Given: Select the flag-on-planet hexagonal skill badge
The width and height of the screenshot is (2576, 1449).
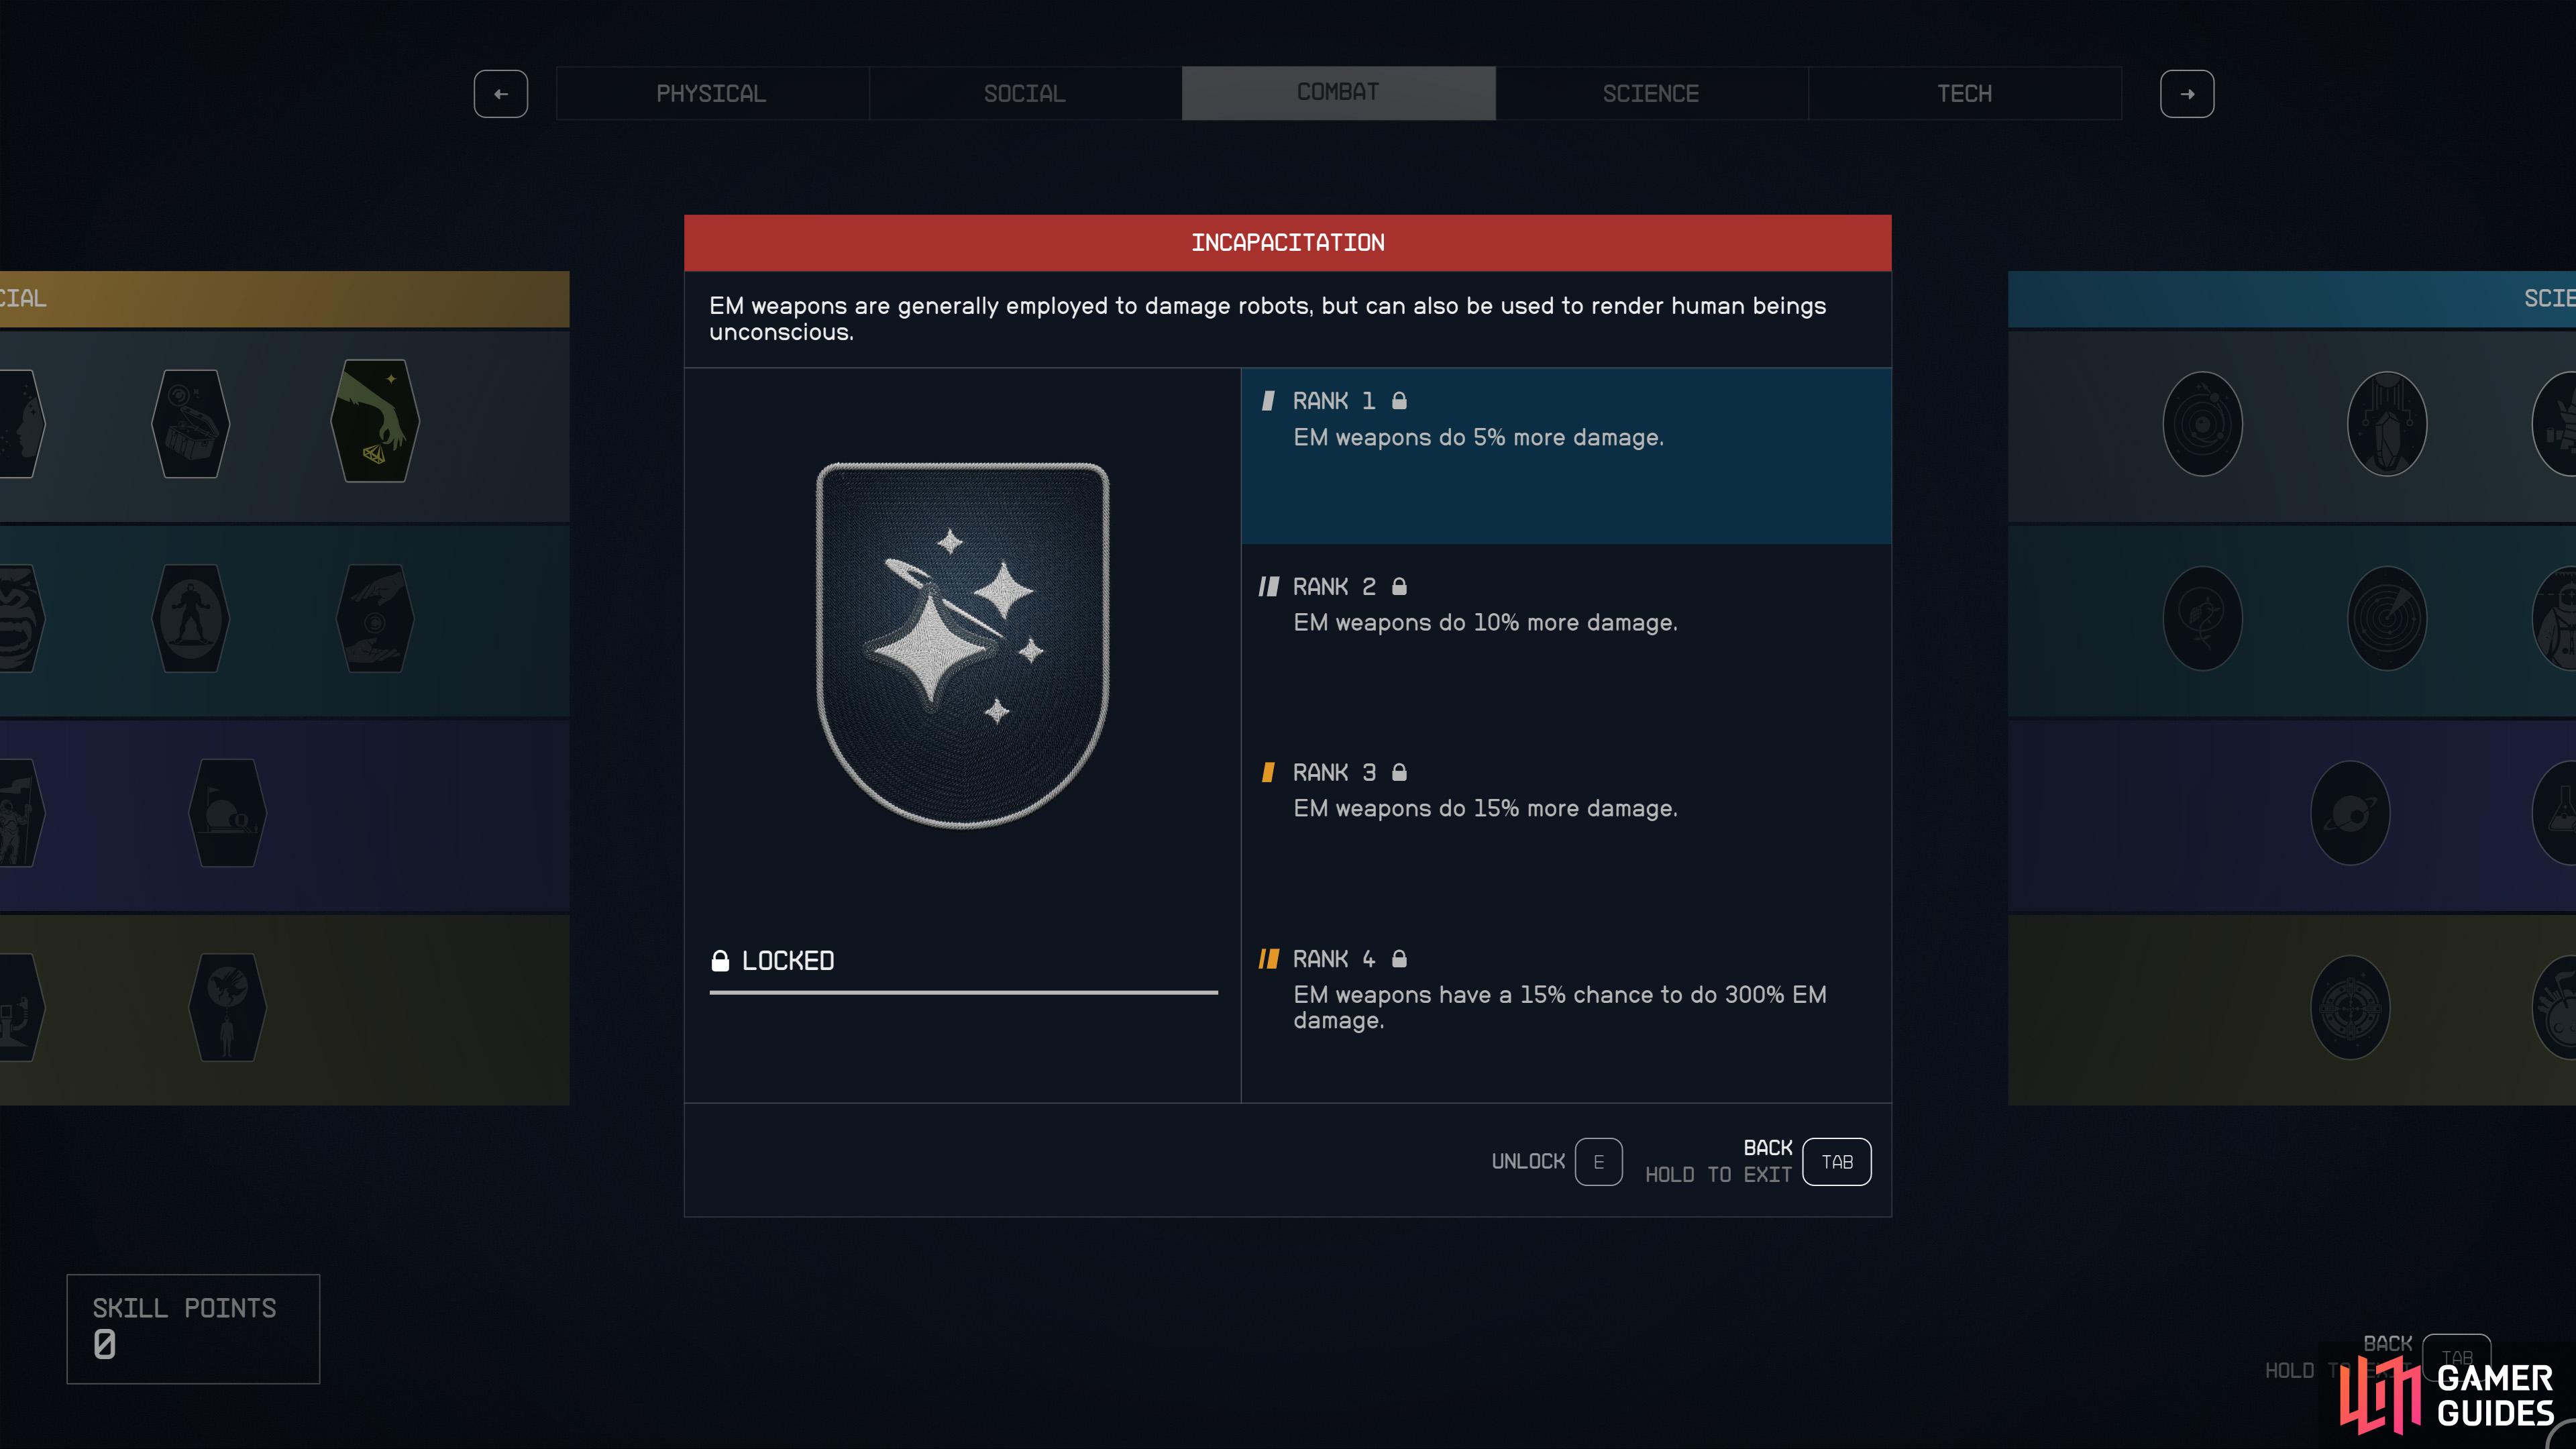Looking at the screenshot, I should pos(228,813).
